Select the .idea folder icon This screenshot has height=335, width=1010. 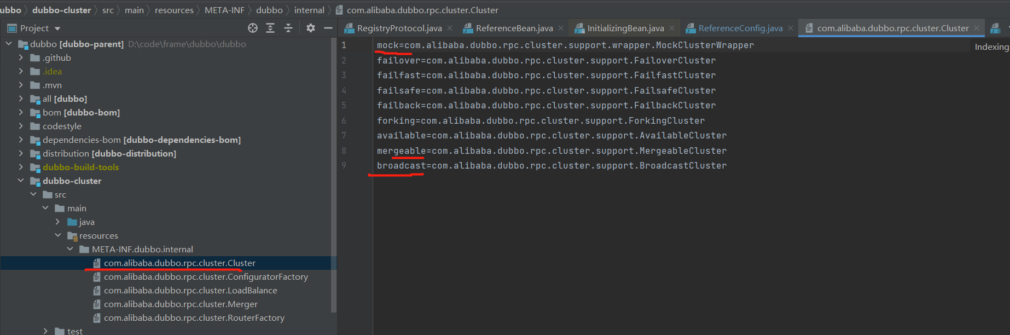point(35,71)
